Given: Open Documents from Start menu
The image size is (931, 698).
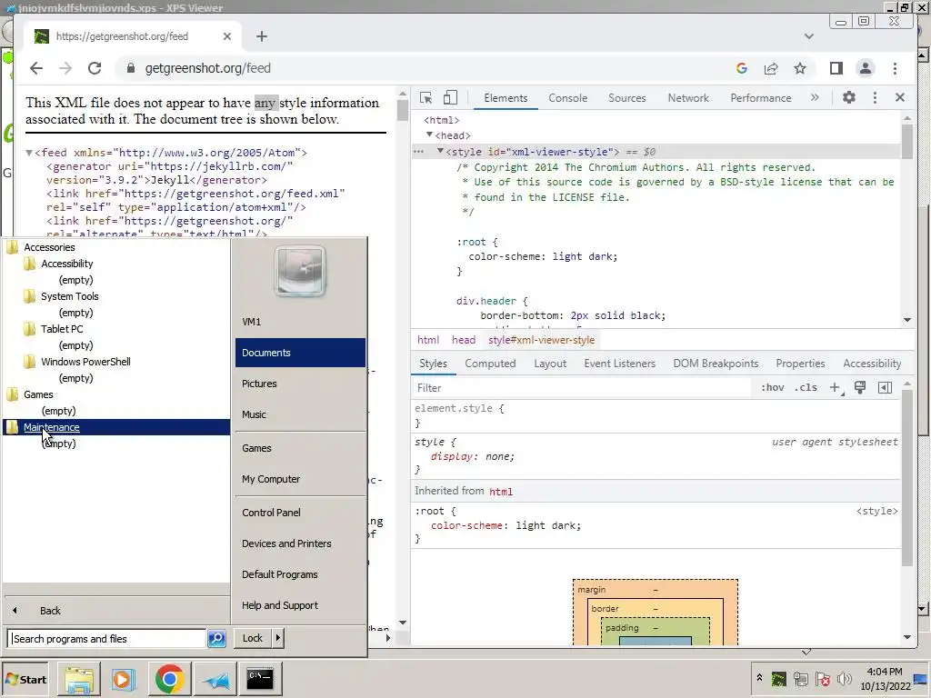Looking at the screenshot, I should (x=300, y=353).
